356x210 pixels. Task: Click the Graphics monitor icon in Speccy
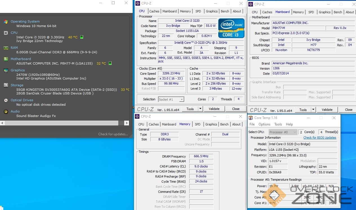(x=6, y=70)
